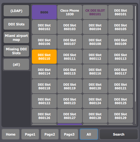The image size is (140, 142).
Task: Select DDI Slot 860102
Action: click(x=44, y=27)
